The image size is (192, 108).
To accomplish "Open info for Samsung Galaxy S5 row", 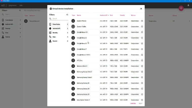I will [142, 94].
